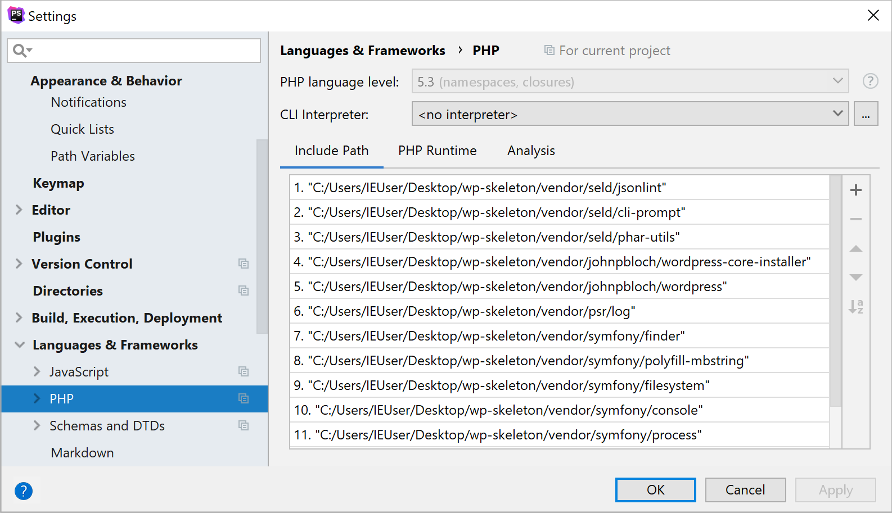This screenshot has height=513, width=892.
Task: Click the search magnifier icon in settings
Action: tap(21, 51)
